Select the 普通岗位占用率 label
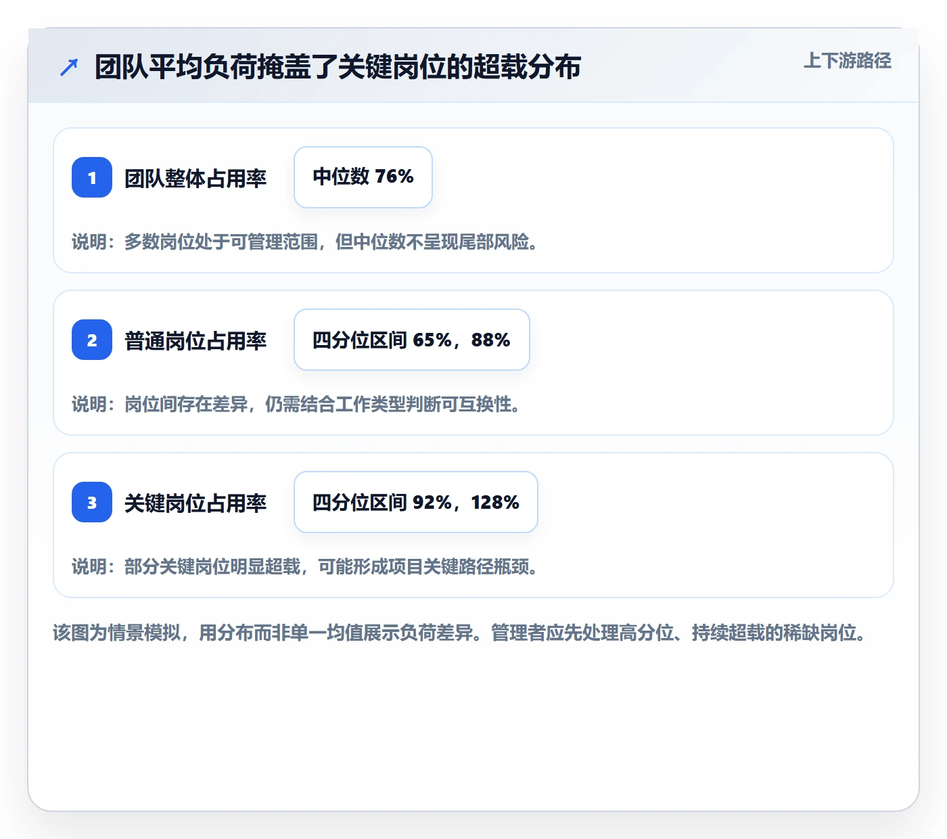 click(195, 340)
